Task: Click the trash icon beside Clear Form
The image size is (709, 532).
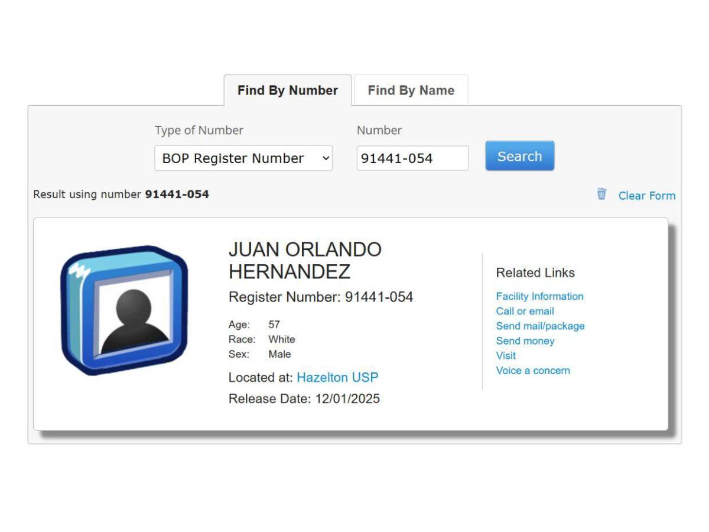Action: tap(601, 194)
